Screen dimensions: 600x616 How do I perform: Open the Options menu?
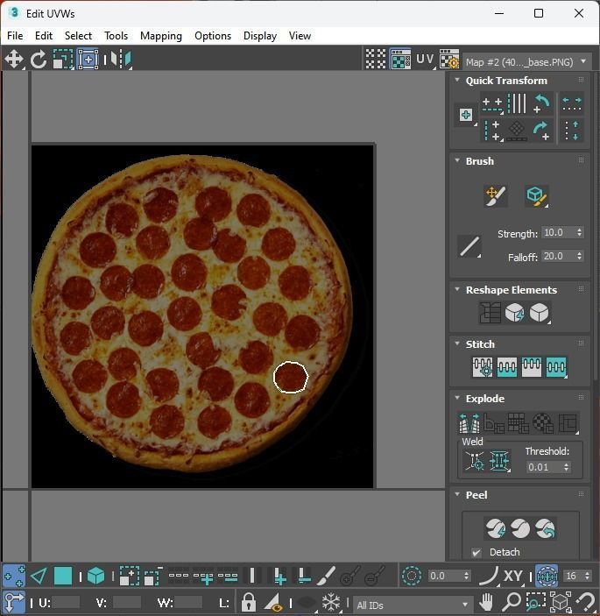(213, 36)
